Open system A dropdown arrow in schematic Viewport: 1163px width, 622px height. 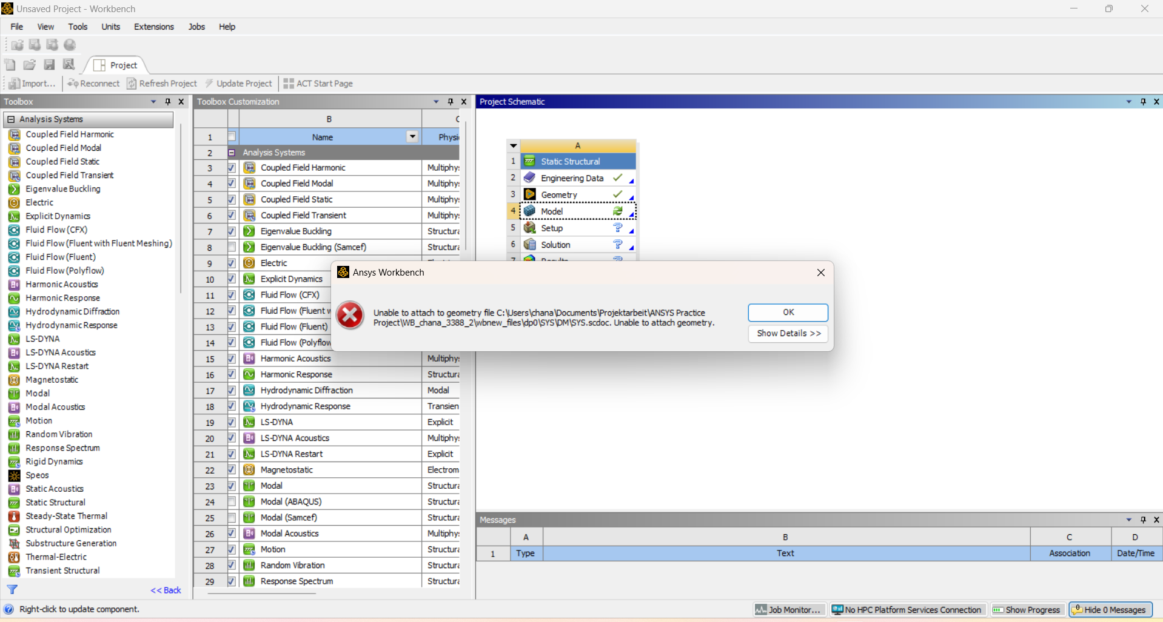pos(514,146)
